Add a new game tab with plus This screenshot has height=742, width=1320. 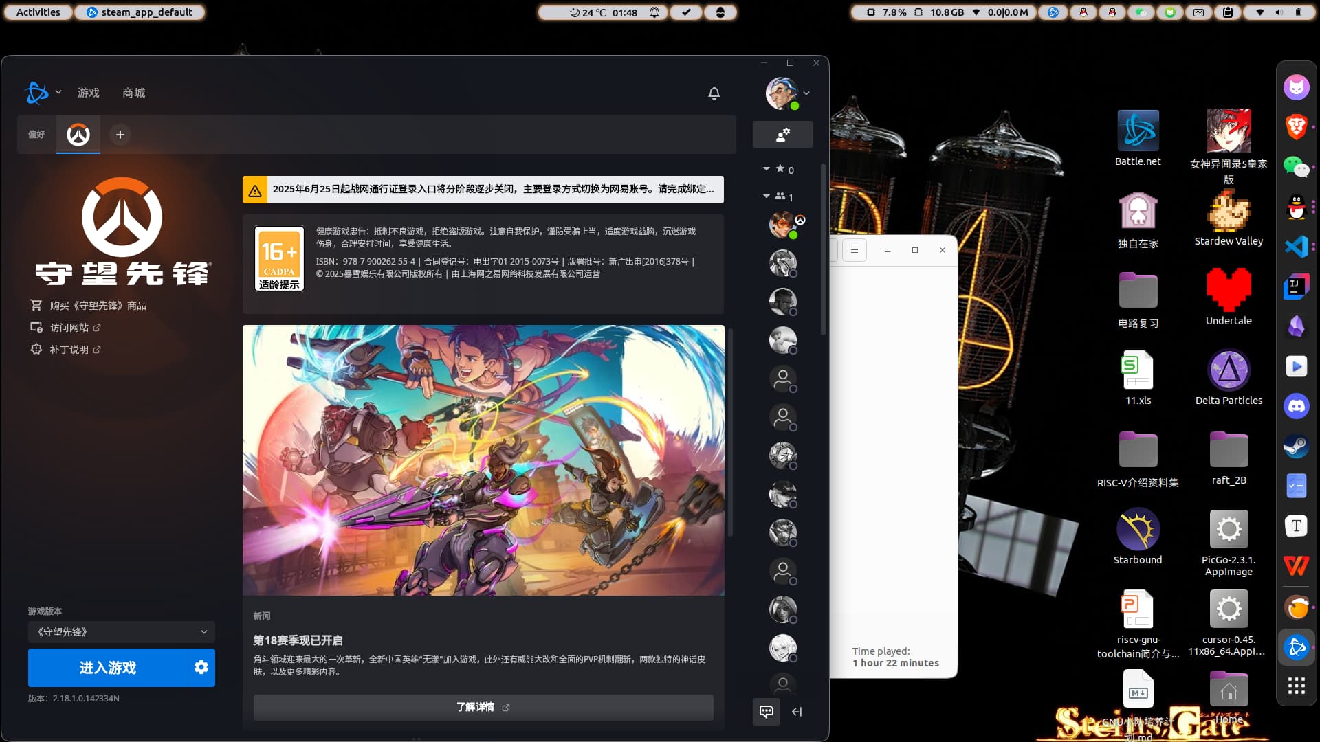point(120,135)
